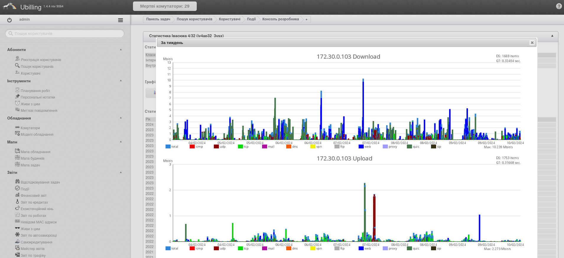Collapse the Статистика panel with the arrow
564x258 pixels.
(x=552, y=36)
